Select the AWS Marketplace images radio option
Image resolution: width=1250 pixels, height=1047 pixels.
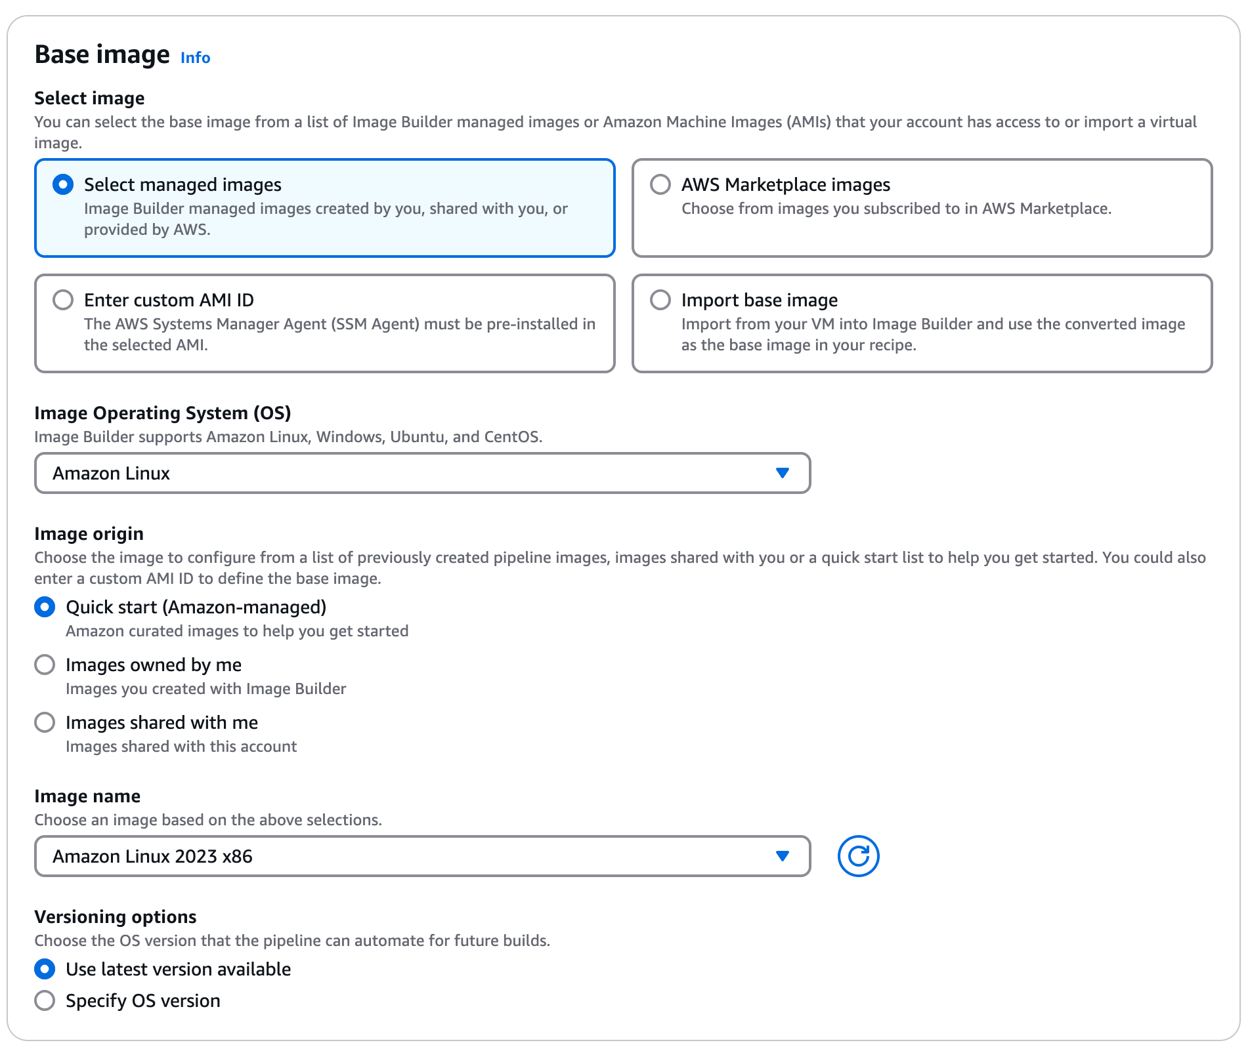point(660,184)
